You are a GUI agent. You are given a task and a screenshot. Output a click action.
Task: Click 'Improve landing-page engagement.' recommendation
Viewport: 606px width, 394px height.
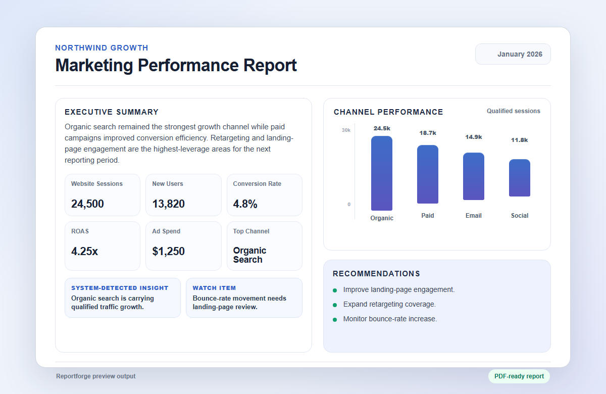[399, 290]
